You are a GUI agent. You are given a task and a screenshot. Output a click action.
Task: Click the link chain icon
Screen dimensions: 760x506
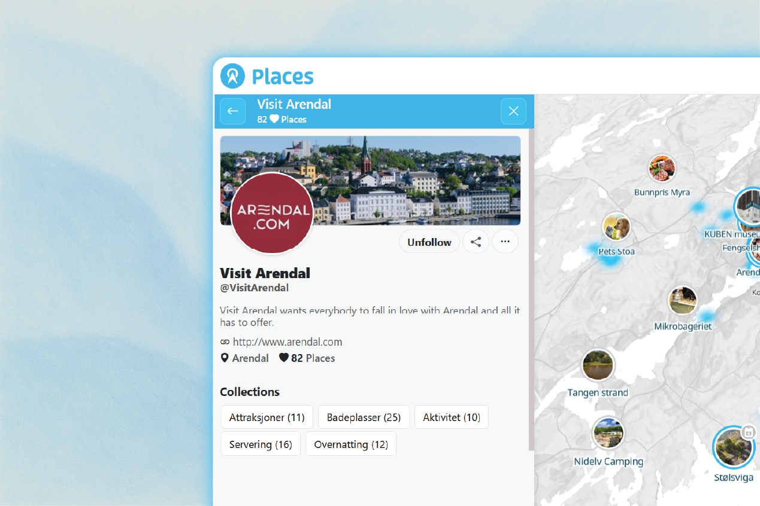(225, 342)
